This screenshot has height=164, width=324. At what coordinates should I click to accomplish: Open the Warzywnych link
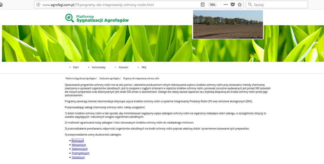tap(79, 145)
